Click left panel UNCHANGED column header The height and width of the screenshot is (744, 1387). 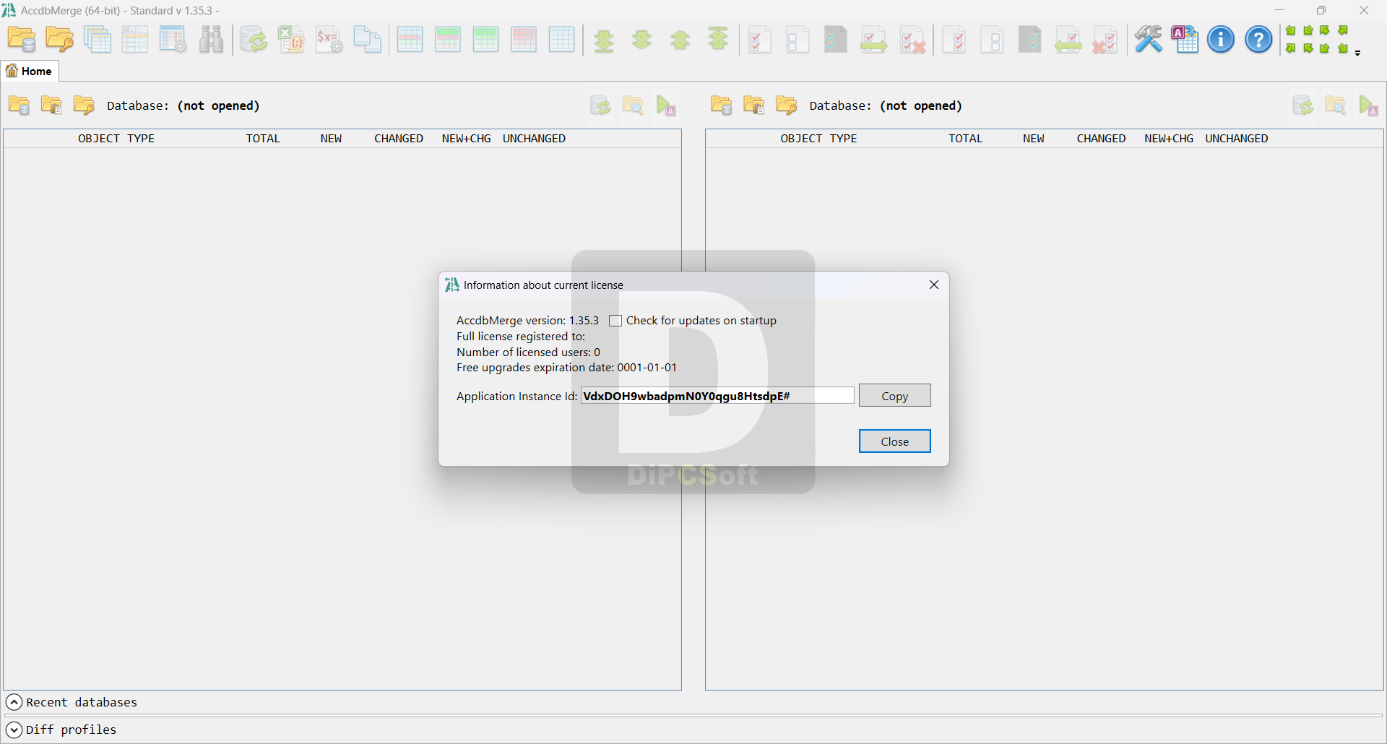pos(534,139)
